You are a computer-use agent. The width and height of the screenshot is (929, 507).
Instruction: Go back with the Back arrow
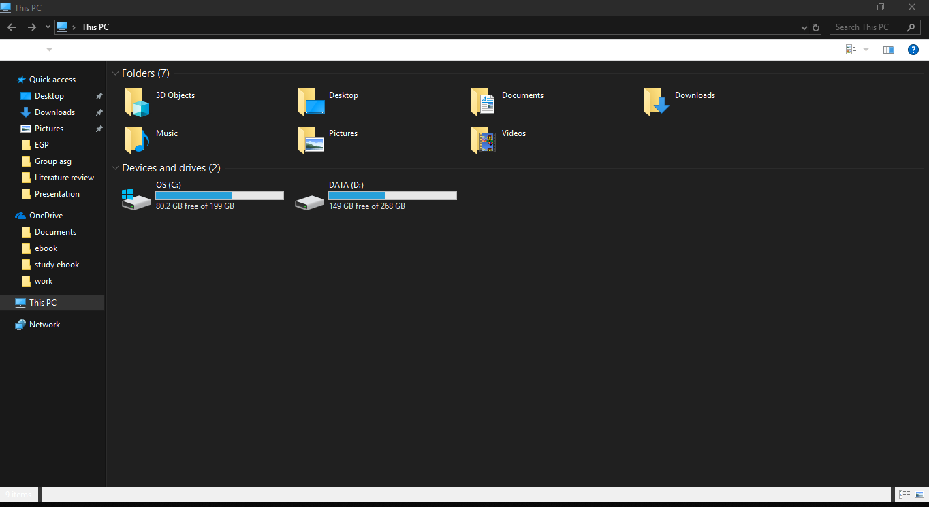[12, 27]
